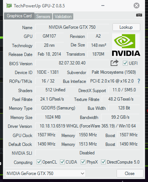
Task: Toggle the DirectCompute 5.0 checkbox
Action: coord(103,162)
